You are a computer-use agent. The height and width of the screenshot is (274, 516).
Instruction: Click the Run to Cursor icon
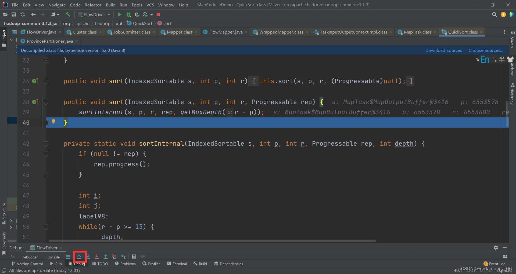[x=123, y=257]
